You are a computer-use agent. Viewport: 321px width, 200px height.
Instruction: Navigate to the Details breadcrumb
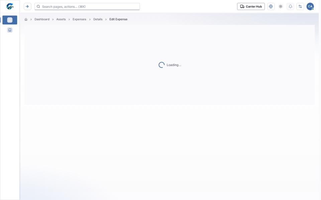pos(98,19)
